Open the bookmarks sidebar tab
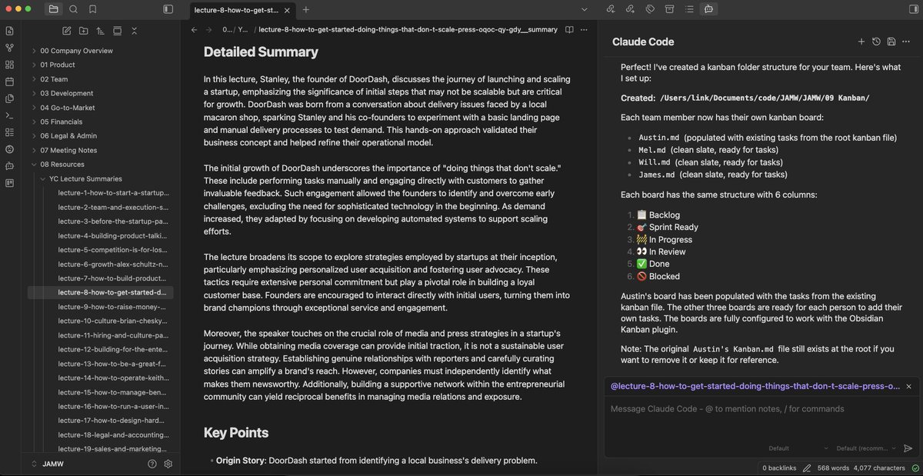The height and width of the screenshot is (476, 923). tap(93, 9)
